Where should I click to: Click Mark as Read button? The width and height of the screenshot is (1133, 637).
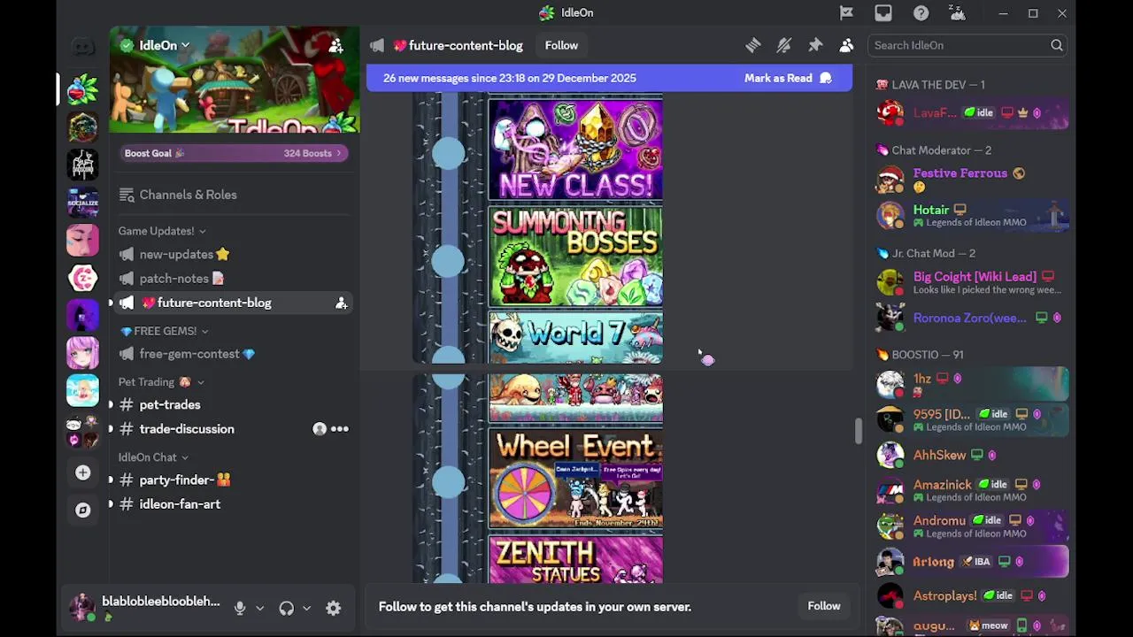(789, 78)
